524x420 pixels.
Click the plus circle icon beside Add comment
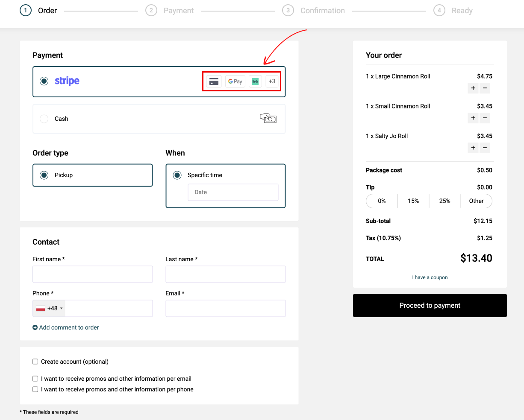35,327
